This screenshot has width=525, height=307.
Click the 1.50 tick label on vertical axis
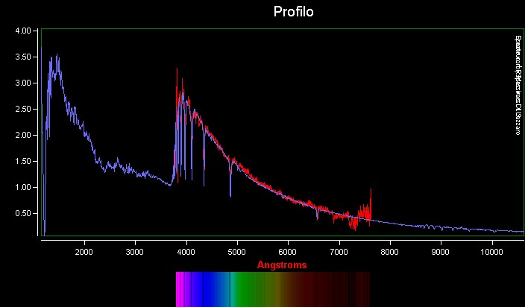pos(25,162)
